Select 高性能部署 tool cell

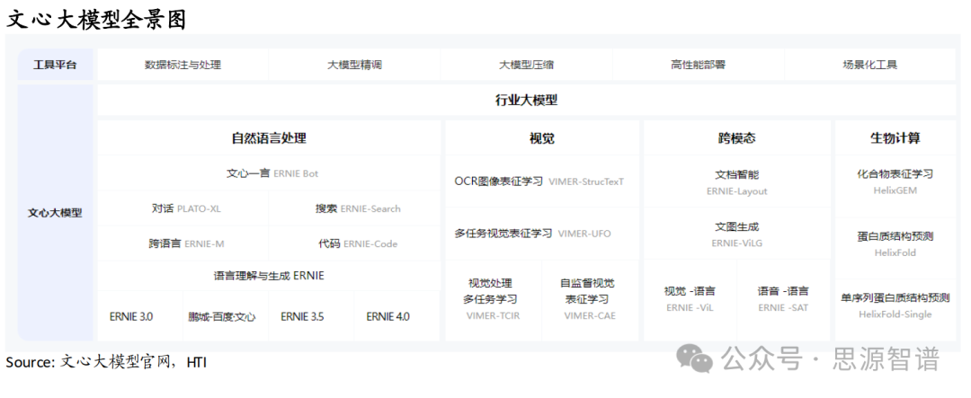coord(698,65)
